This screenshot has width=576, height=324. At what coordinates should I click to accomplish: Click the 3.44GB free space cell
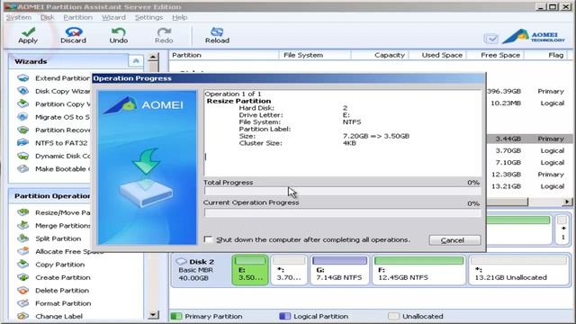(x=508, y=139)
